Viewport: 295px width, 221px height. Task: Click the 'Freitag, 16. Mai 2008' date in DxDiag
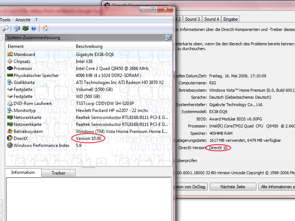[229, 76]
